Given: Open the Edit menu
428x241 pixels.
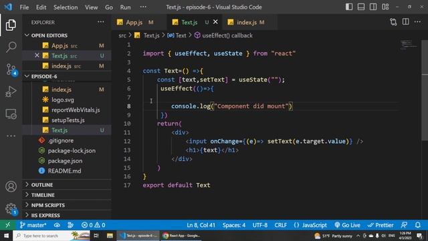Looking at the screenshot, I should [41, 7].
